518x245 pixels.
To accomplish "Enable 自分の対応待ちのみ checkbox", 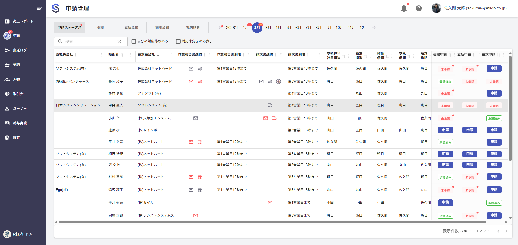I will click(x=133, y=42).
